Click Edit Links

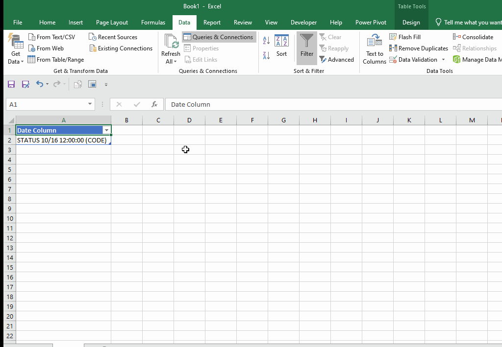tap(201, 59)
